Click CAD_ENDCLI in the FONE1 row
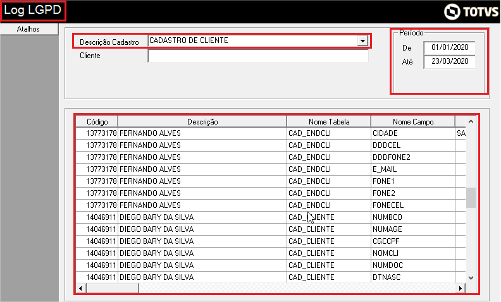 coord(309,181)
